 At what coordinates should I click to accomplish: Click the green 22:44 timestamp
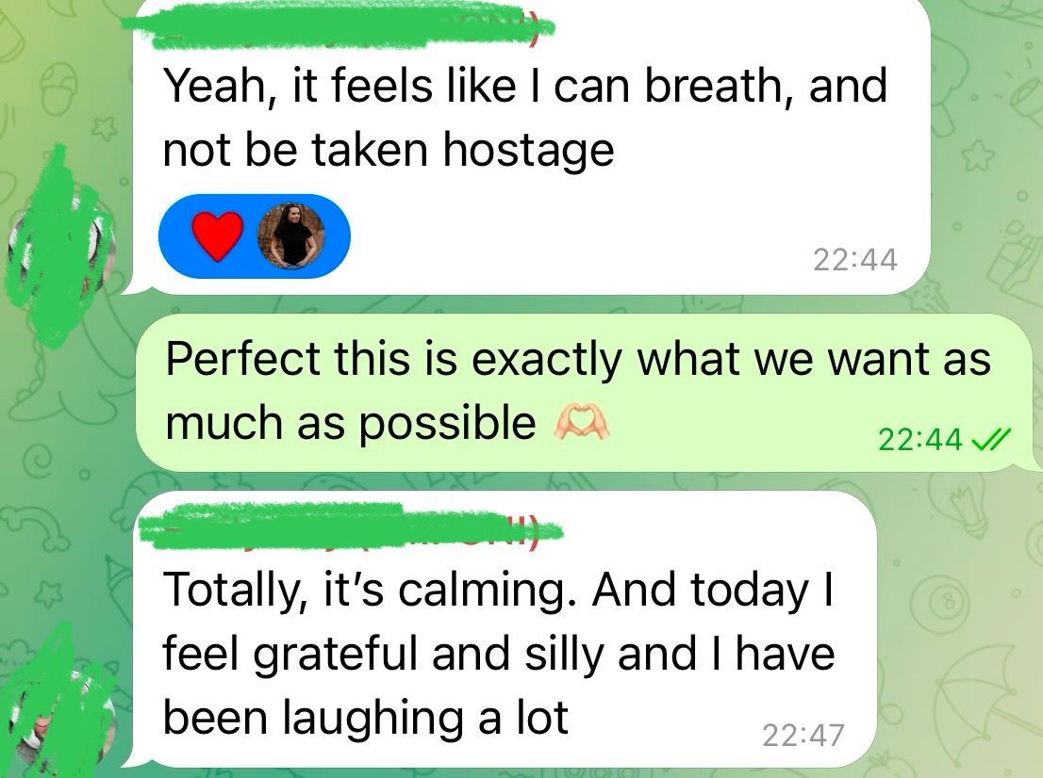[x=920, y=439]
